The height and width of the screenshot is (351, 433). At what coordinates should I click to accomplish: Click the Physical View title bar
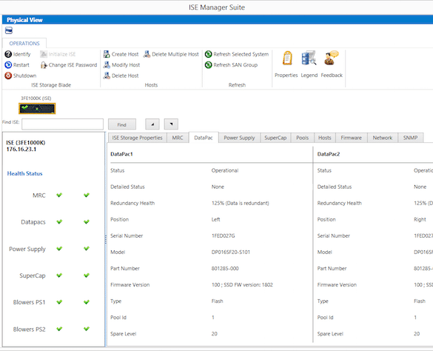click(218, 20)
